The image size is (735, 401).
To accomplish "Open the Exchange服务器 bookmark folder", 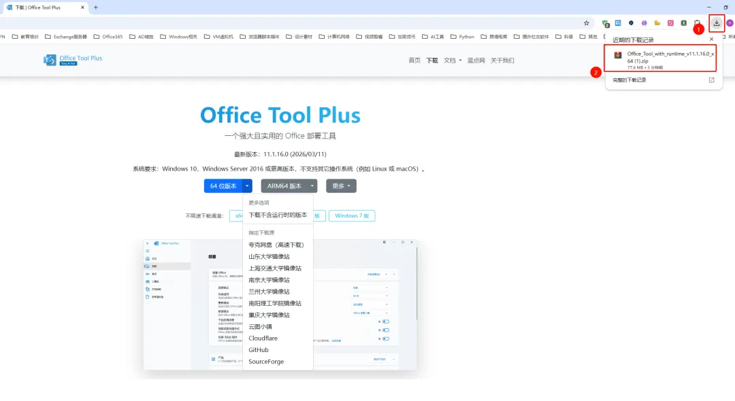I will click(x=65, y=37).
